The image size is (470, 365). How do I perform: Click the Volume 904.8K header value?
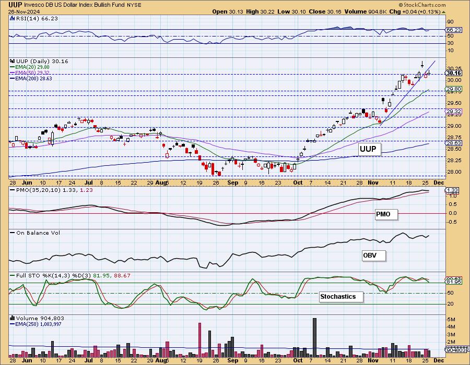[366, 11]
